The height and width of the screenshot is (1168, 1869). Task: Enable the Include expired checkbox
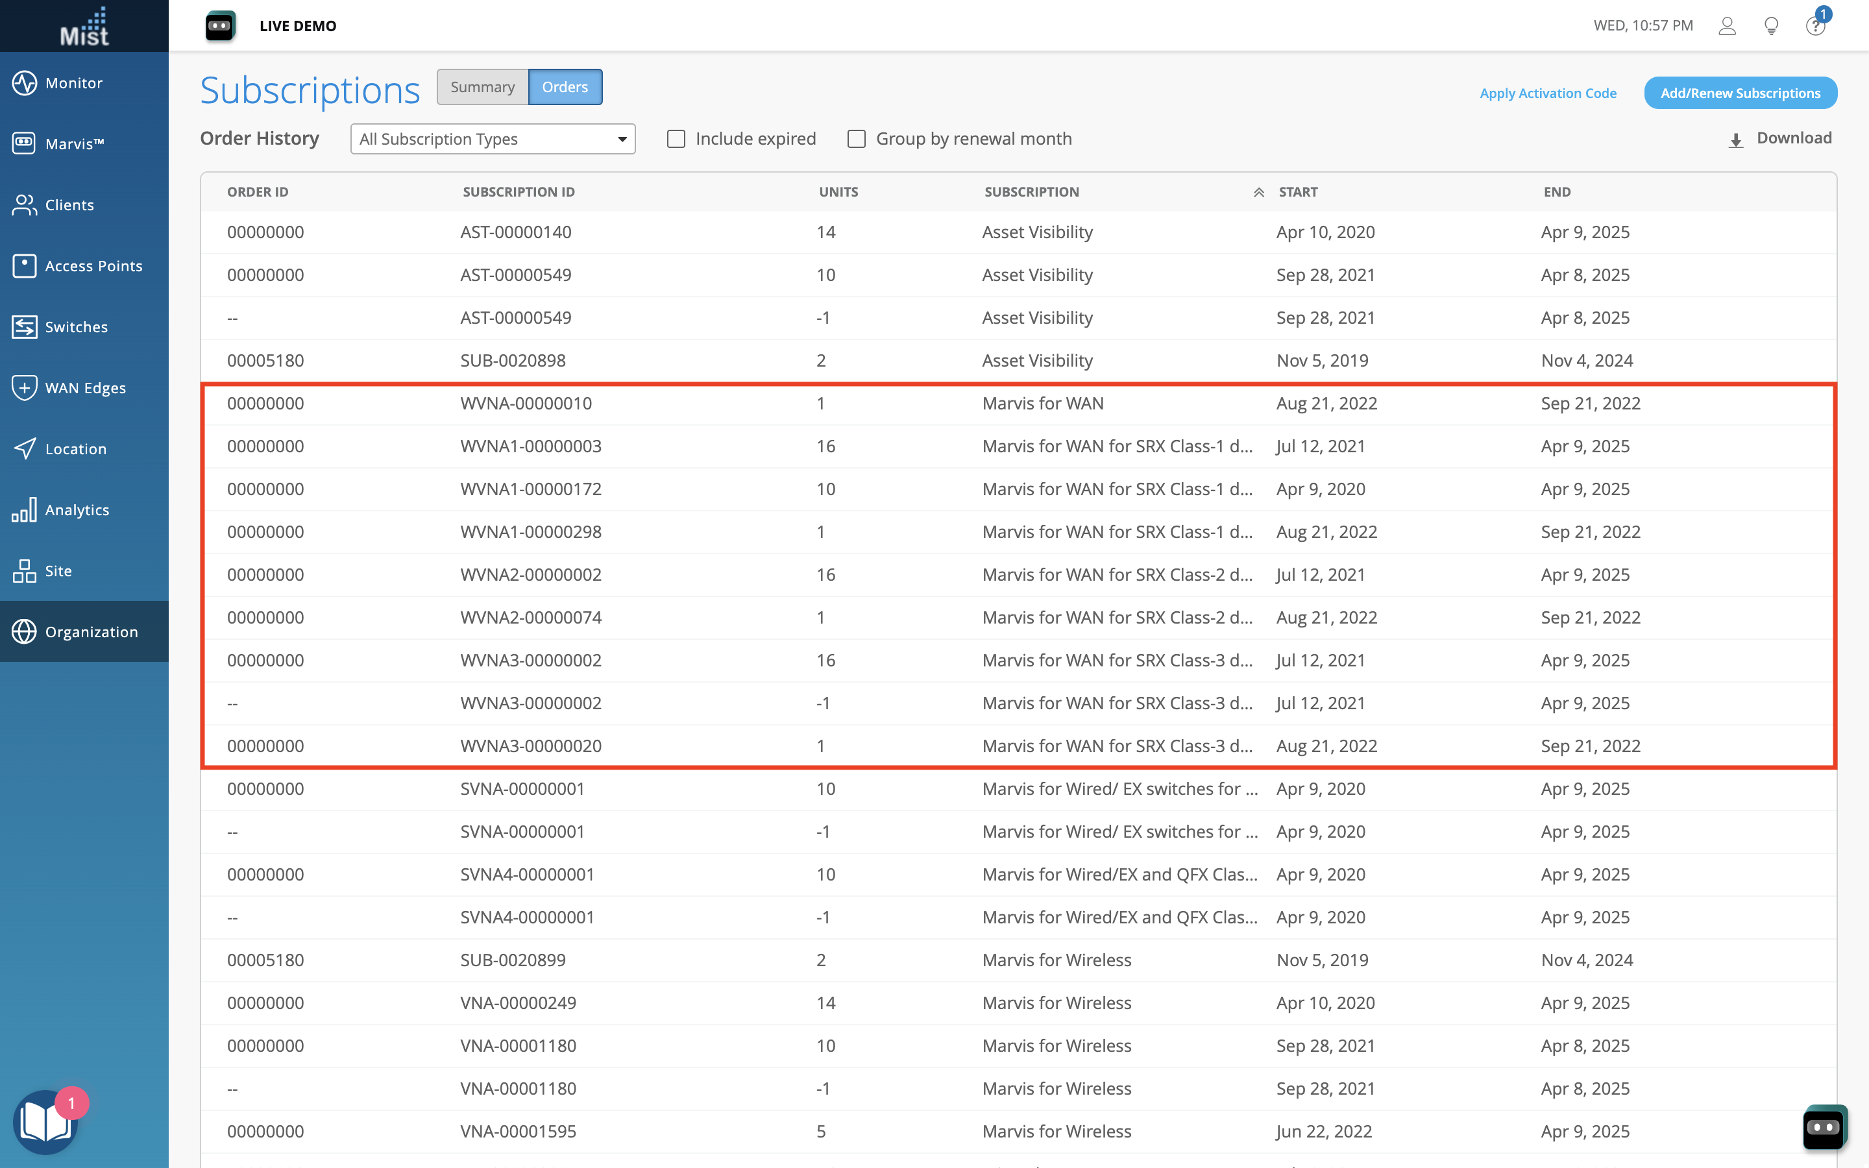(x=676, y=139)
